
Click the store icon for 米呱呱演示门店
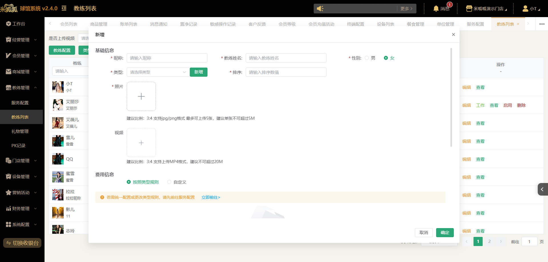pos(469,9)
